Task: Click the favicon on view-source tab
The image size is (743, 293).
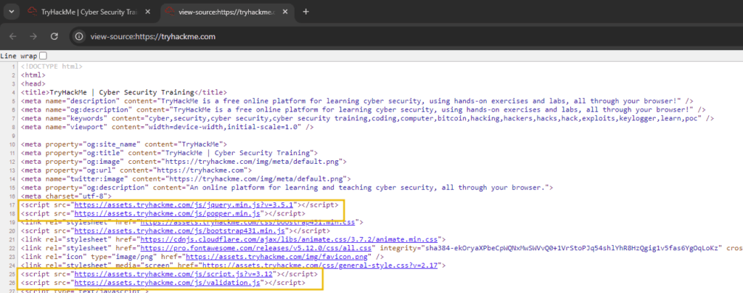Action: 171,12
